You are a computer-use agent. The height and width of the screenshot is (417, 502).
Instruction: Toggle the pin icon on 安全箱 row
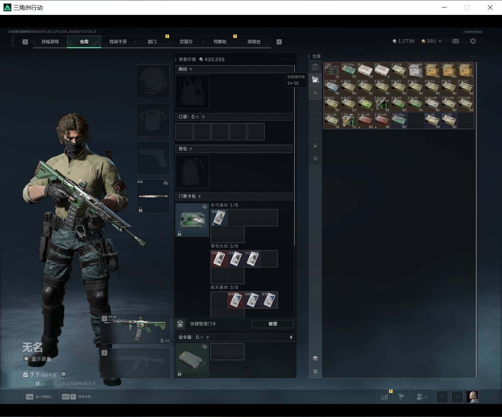click(x=291, y=337)
